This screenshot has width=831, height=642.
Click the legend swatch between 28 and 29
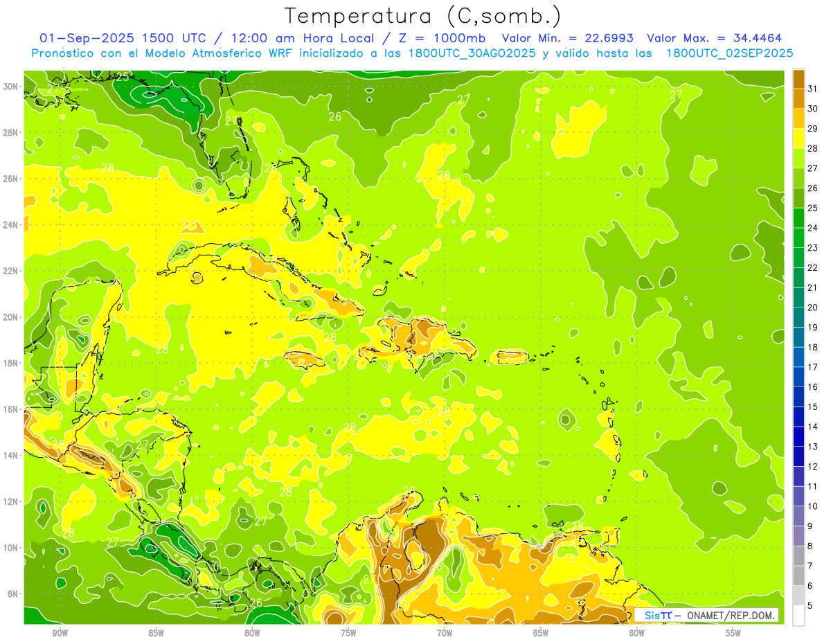(798, 138)
